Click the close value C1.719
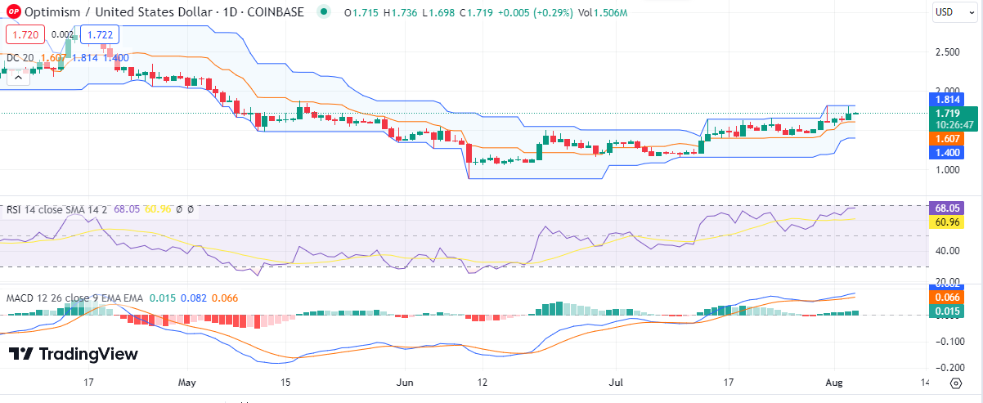Viewport: 983px width, 403px height. pyautogui.click(x=475, y=13)
